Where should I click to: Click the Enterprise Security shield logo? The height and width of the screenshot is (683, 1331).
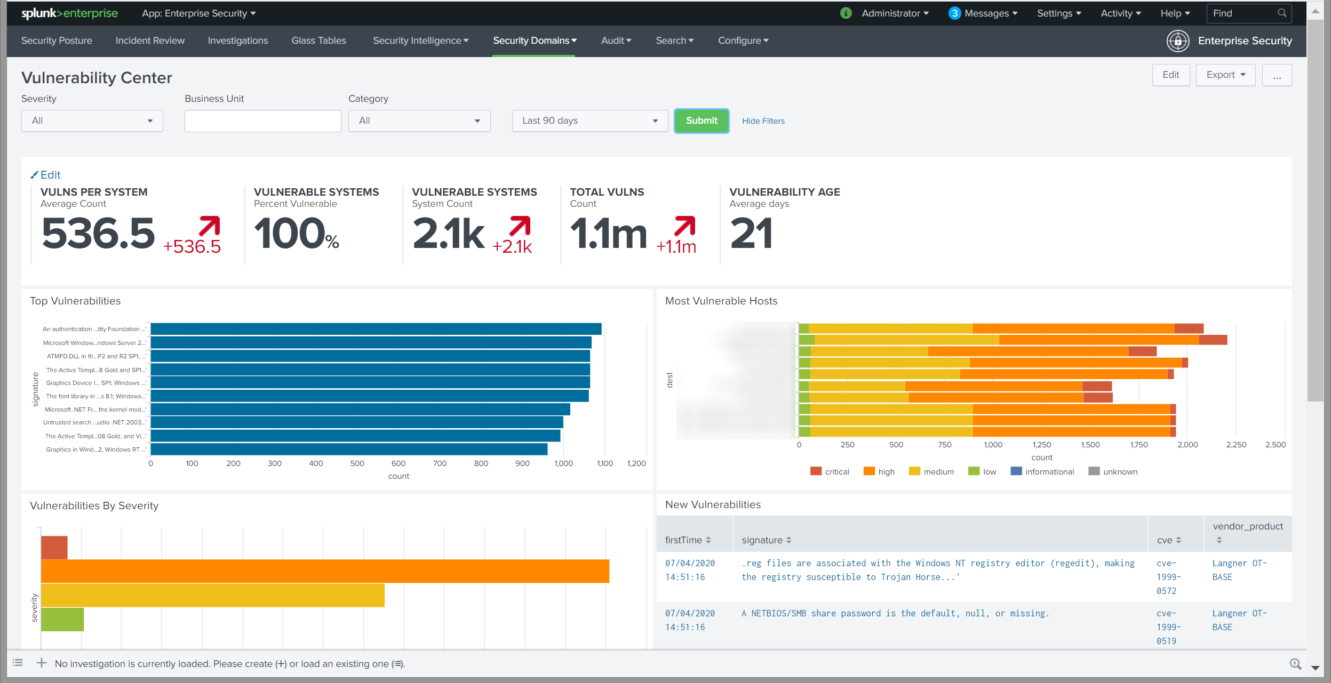(x=1178, y=41)
